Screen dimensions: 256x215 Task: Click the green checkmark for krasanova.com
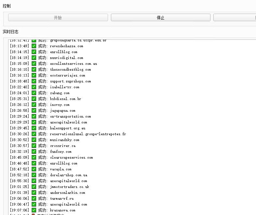pos(34,210)
